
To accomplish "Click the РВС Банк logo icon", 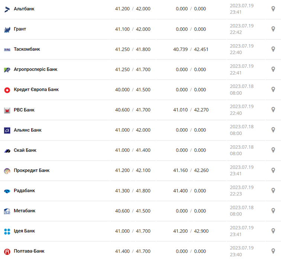I will pos(7,110).
